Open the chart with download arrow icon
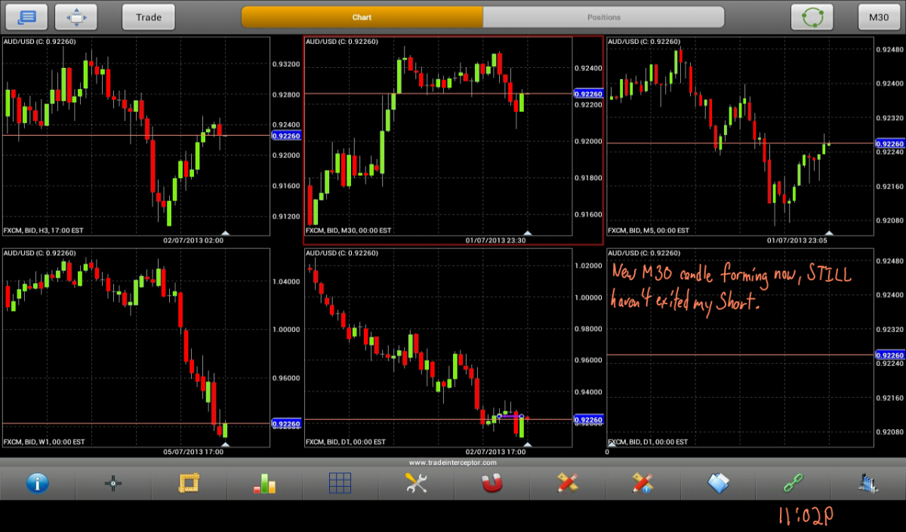Image resolution: width=906 pixels, height=532 pixels. 869,483
